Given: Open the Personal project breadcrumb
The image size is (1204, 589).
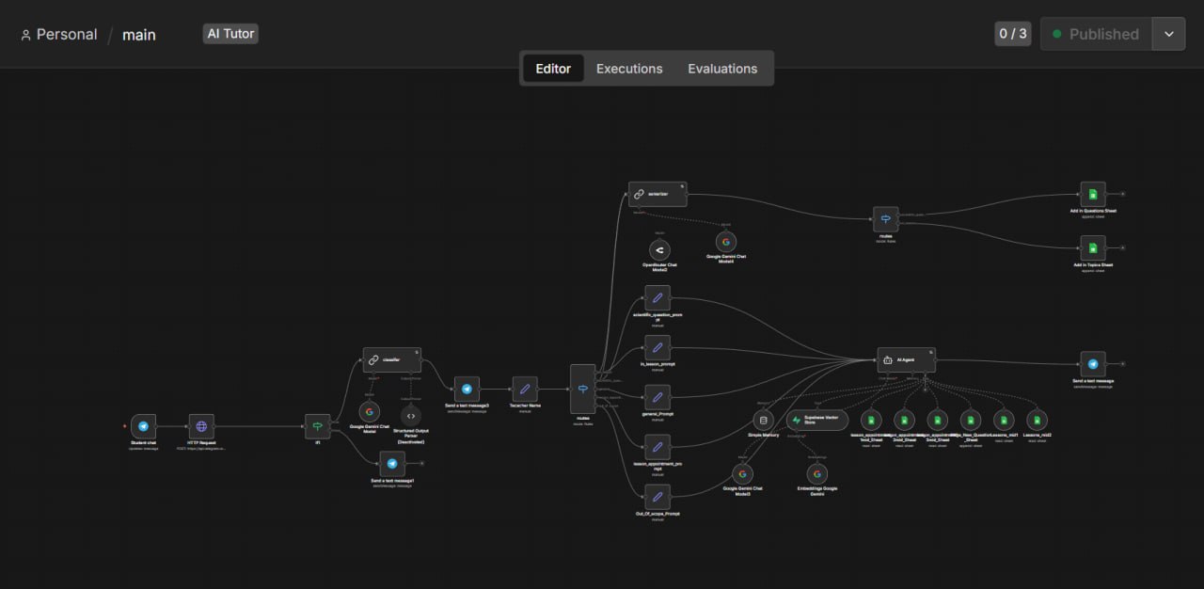Looking at the screenshot, I should tap(58, 35).
